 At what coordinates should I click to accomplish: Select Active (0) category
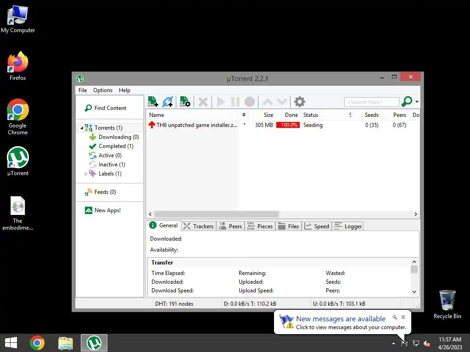click(x=105, y=155)
